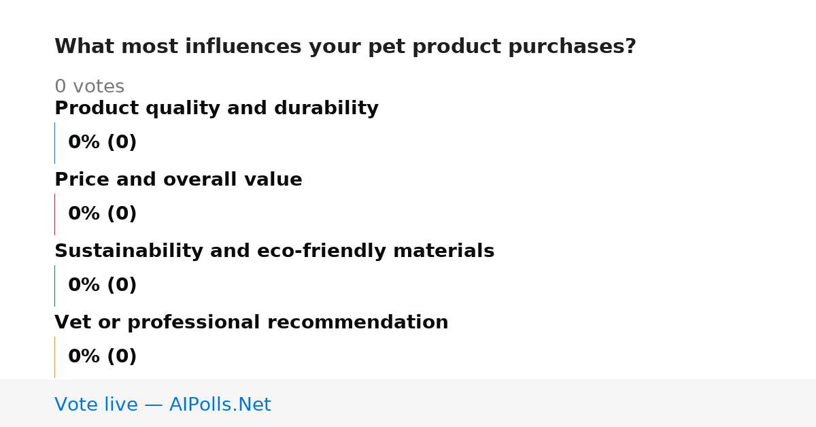Click the poll question title
This screenshot has height=427, width=816.
[x=345, y=47]
